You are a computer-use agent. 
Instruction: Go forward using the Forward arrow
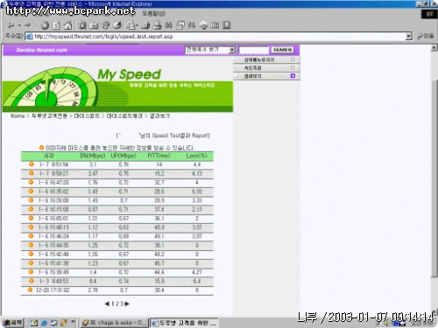[x=28, y=25]
